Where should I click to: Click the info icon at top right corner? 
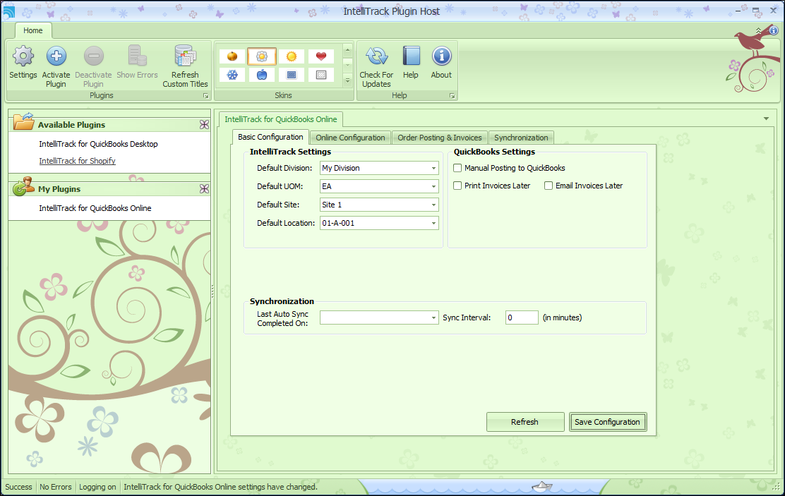774,30
